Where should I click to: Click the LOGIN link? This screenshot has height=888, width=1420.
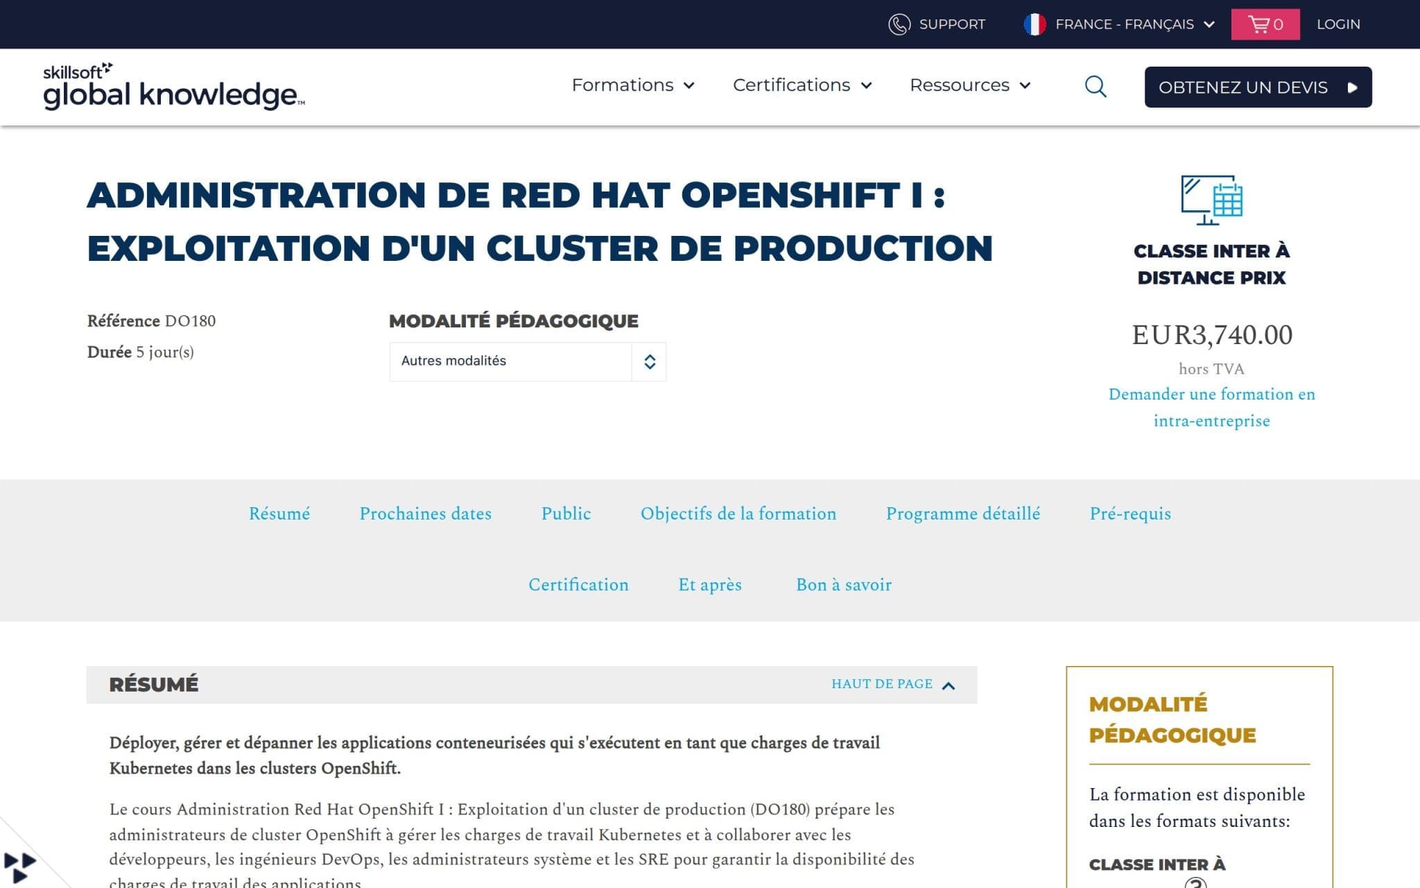pyautogui.click(x=1338, y=24)
